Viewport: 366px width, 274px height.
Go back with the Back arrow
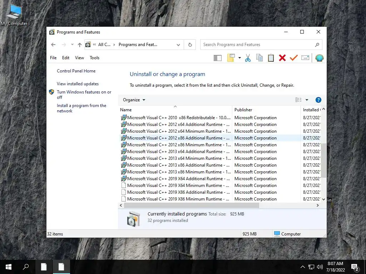pyautogui.click(x=53, y=45)
